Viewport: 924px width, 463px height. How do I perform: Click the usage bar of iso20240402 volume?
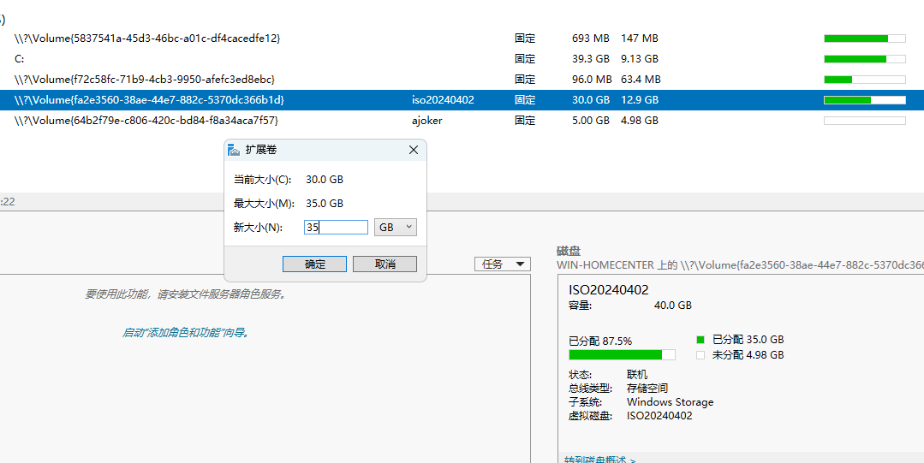pos(864,100)
